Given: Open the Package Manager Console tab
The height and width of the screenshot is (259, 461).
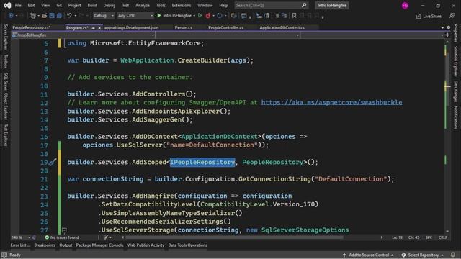Looking at the screenshot, I should [99, 245].
